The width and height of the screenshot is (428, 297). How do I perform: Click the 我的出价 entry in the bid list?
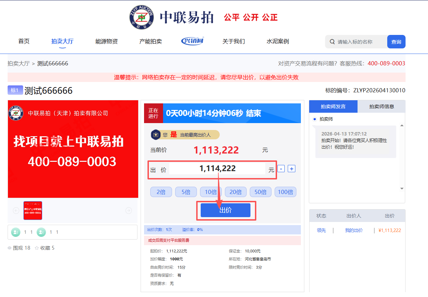[354, 230]
